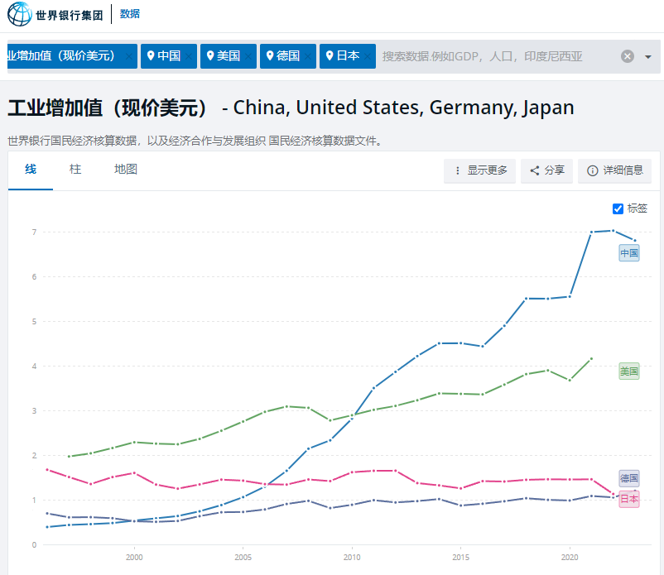Screen dimensions: 664x575
Task: Open the 地图 map view tab
Action: [126, 170]
